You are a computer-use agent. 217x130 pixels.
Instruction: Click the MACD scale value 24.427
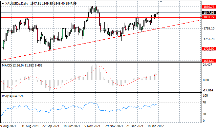click(x=207, y=65)
